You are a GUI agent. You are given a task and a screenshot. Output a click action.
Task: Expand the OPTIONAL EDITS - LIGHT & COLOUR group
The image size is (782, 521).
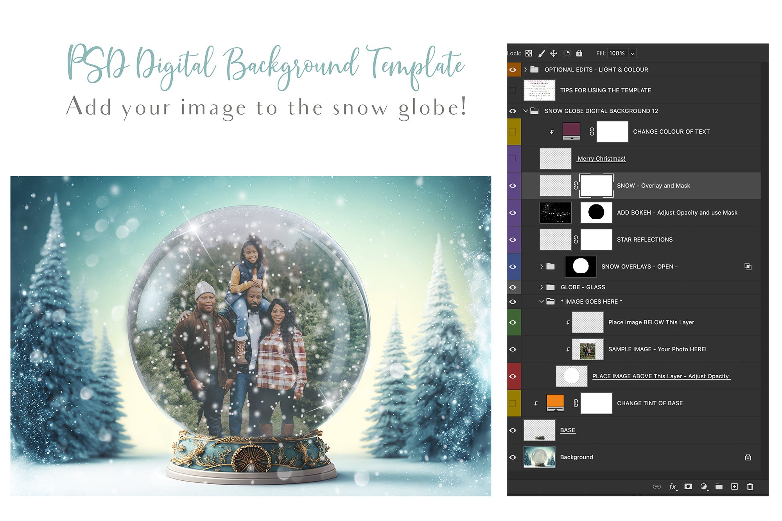(525, 69)
